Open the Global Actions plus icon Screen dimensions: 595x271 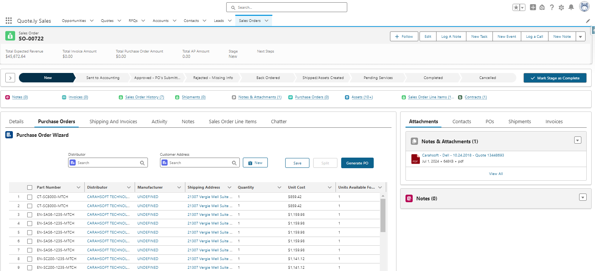point(533,7)
